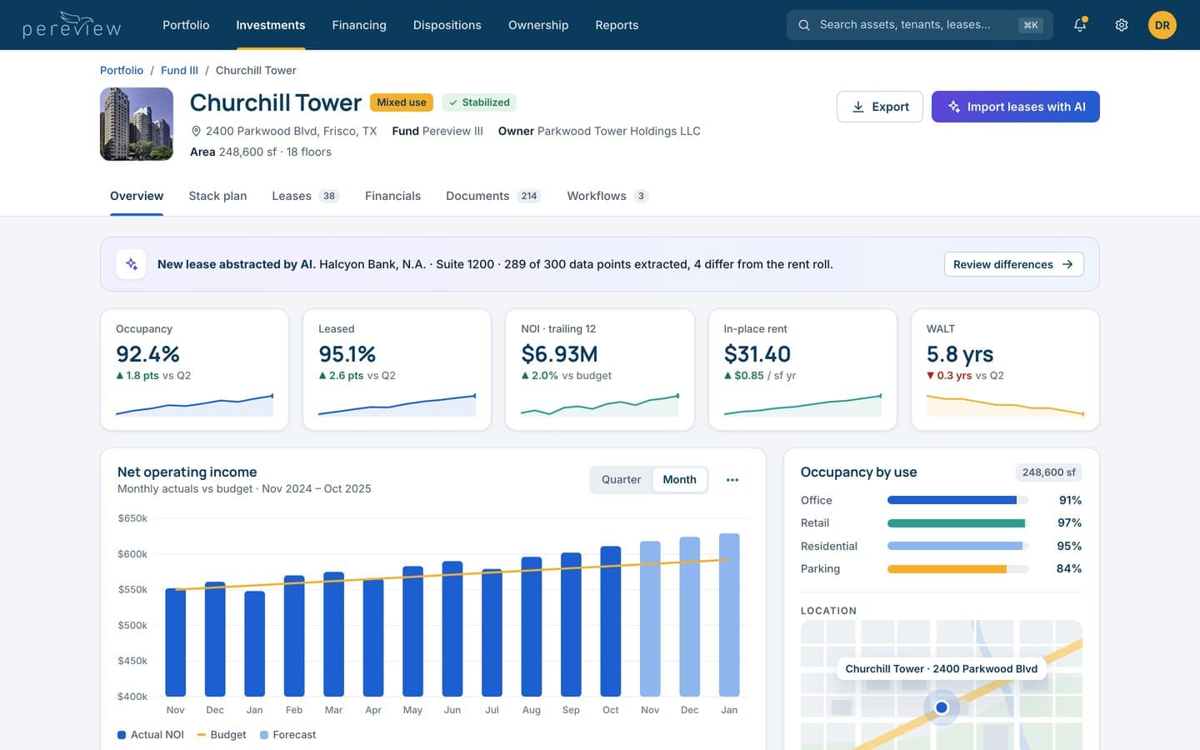Click the Stabilized status badge
The image size is (1200, 750).
coord(479,102)
